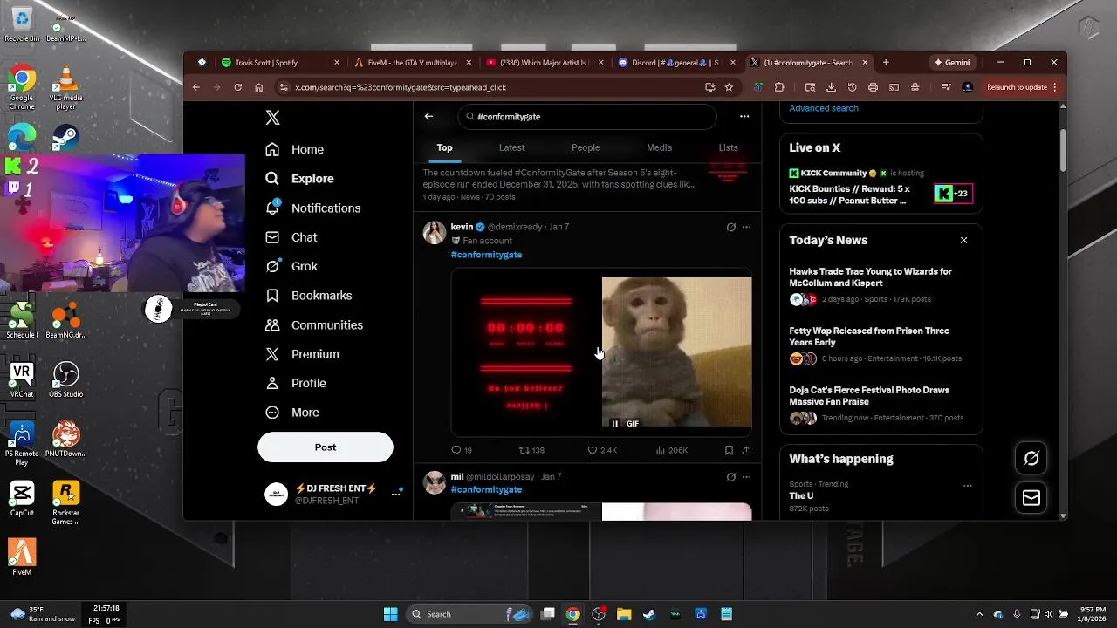Share kevin's post
This screenshot has width=1117, height=628.
[746, 450]
